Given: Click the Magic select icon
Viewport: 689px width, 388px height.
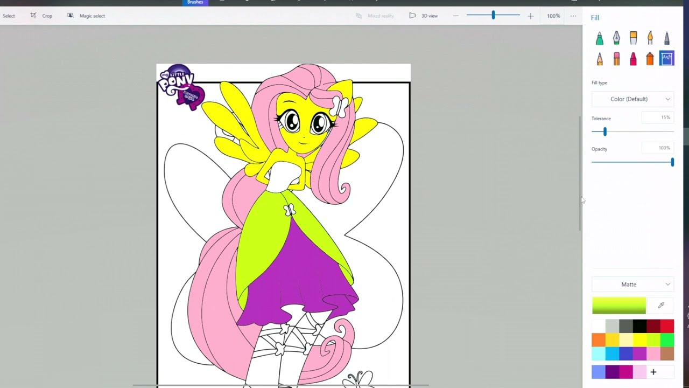Looking at the screenshot, I should coord(71,16).
